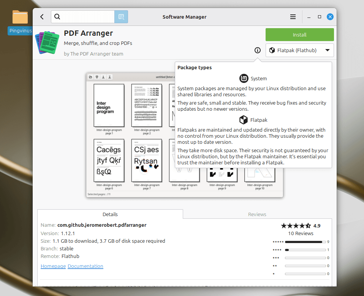Click the package types info icon
364x296 pixels.
(x=258, y=50)
